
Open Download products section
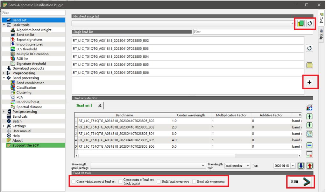(x=28, y=68)
